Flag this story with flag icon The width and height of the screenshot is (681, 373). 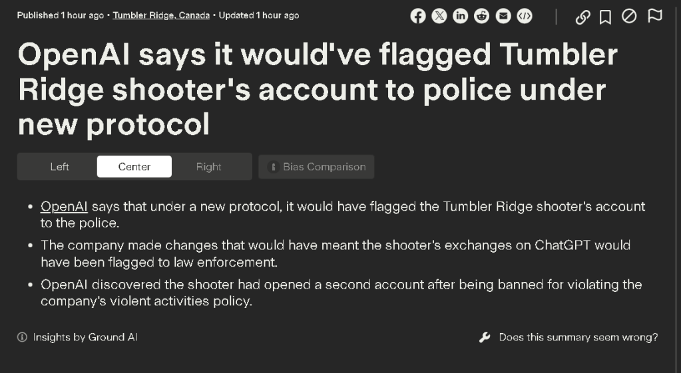click(655, 16)
